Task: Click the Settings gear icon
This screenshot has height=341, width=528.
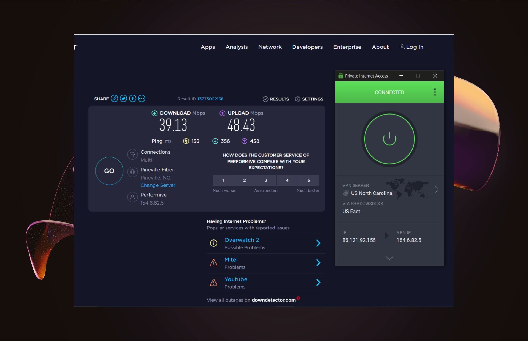Action: coord(298,99)
